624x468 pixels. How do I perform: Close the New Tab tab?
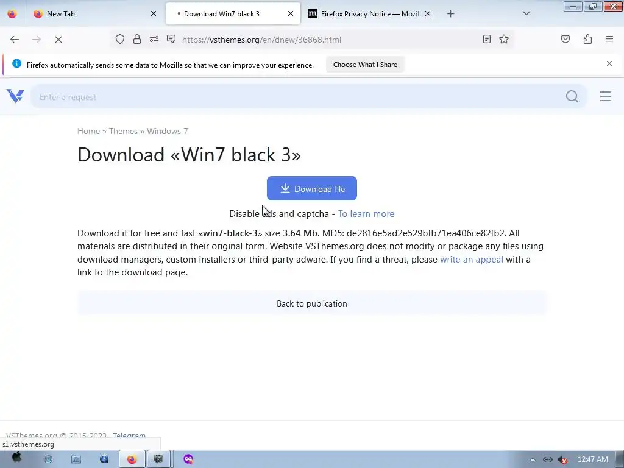(154, 13)
